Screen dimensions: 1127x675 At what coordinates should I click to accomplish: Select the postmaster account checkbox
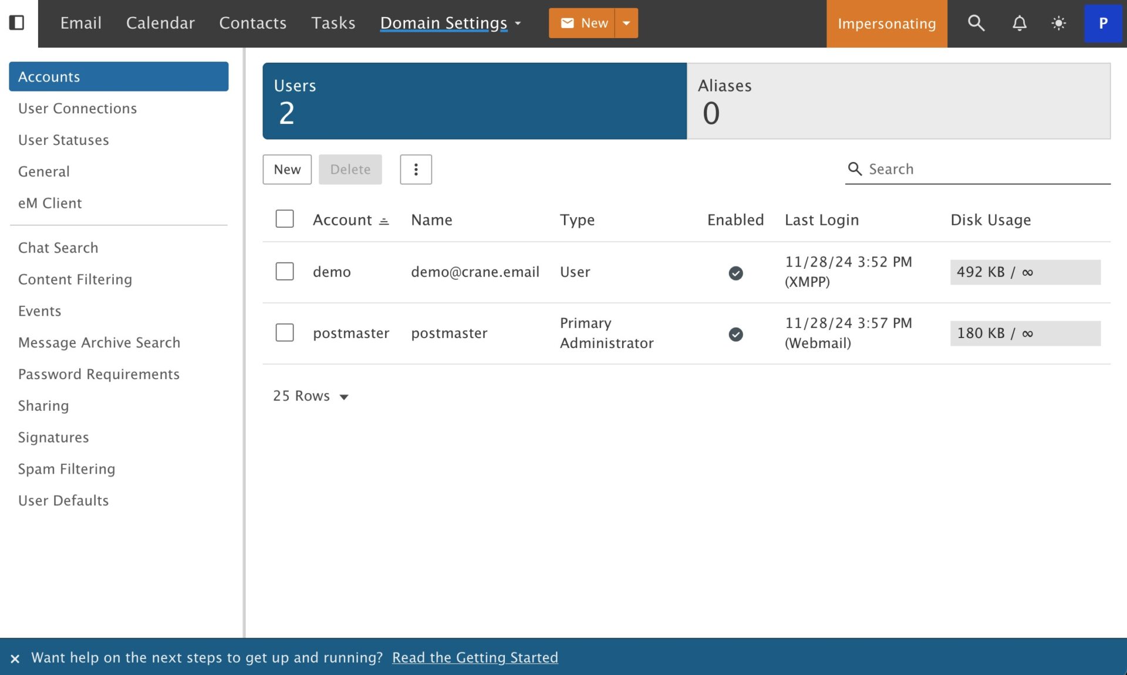[285, 332]
